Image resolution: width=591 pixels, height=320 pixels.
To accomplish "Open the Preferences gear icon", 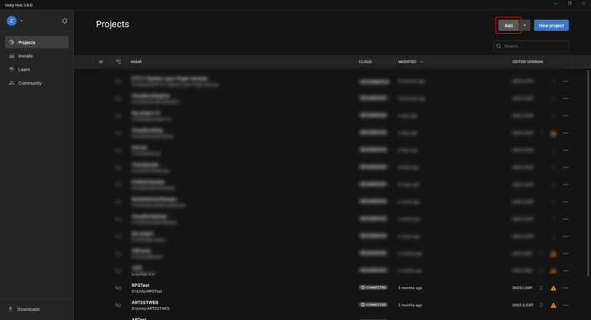I will click(65, 21).
